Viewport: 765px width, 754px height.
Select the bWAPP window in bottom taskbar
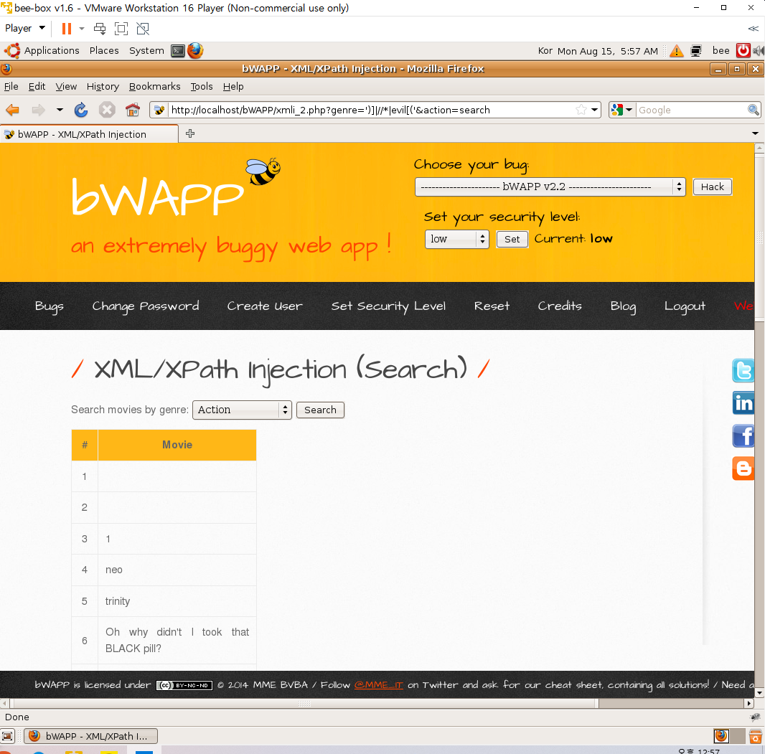(x=90, y=736)
